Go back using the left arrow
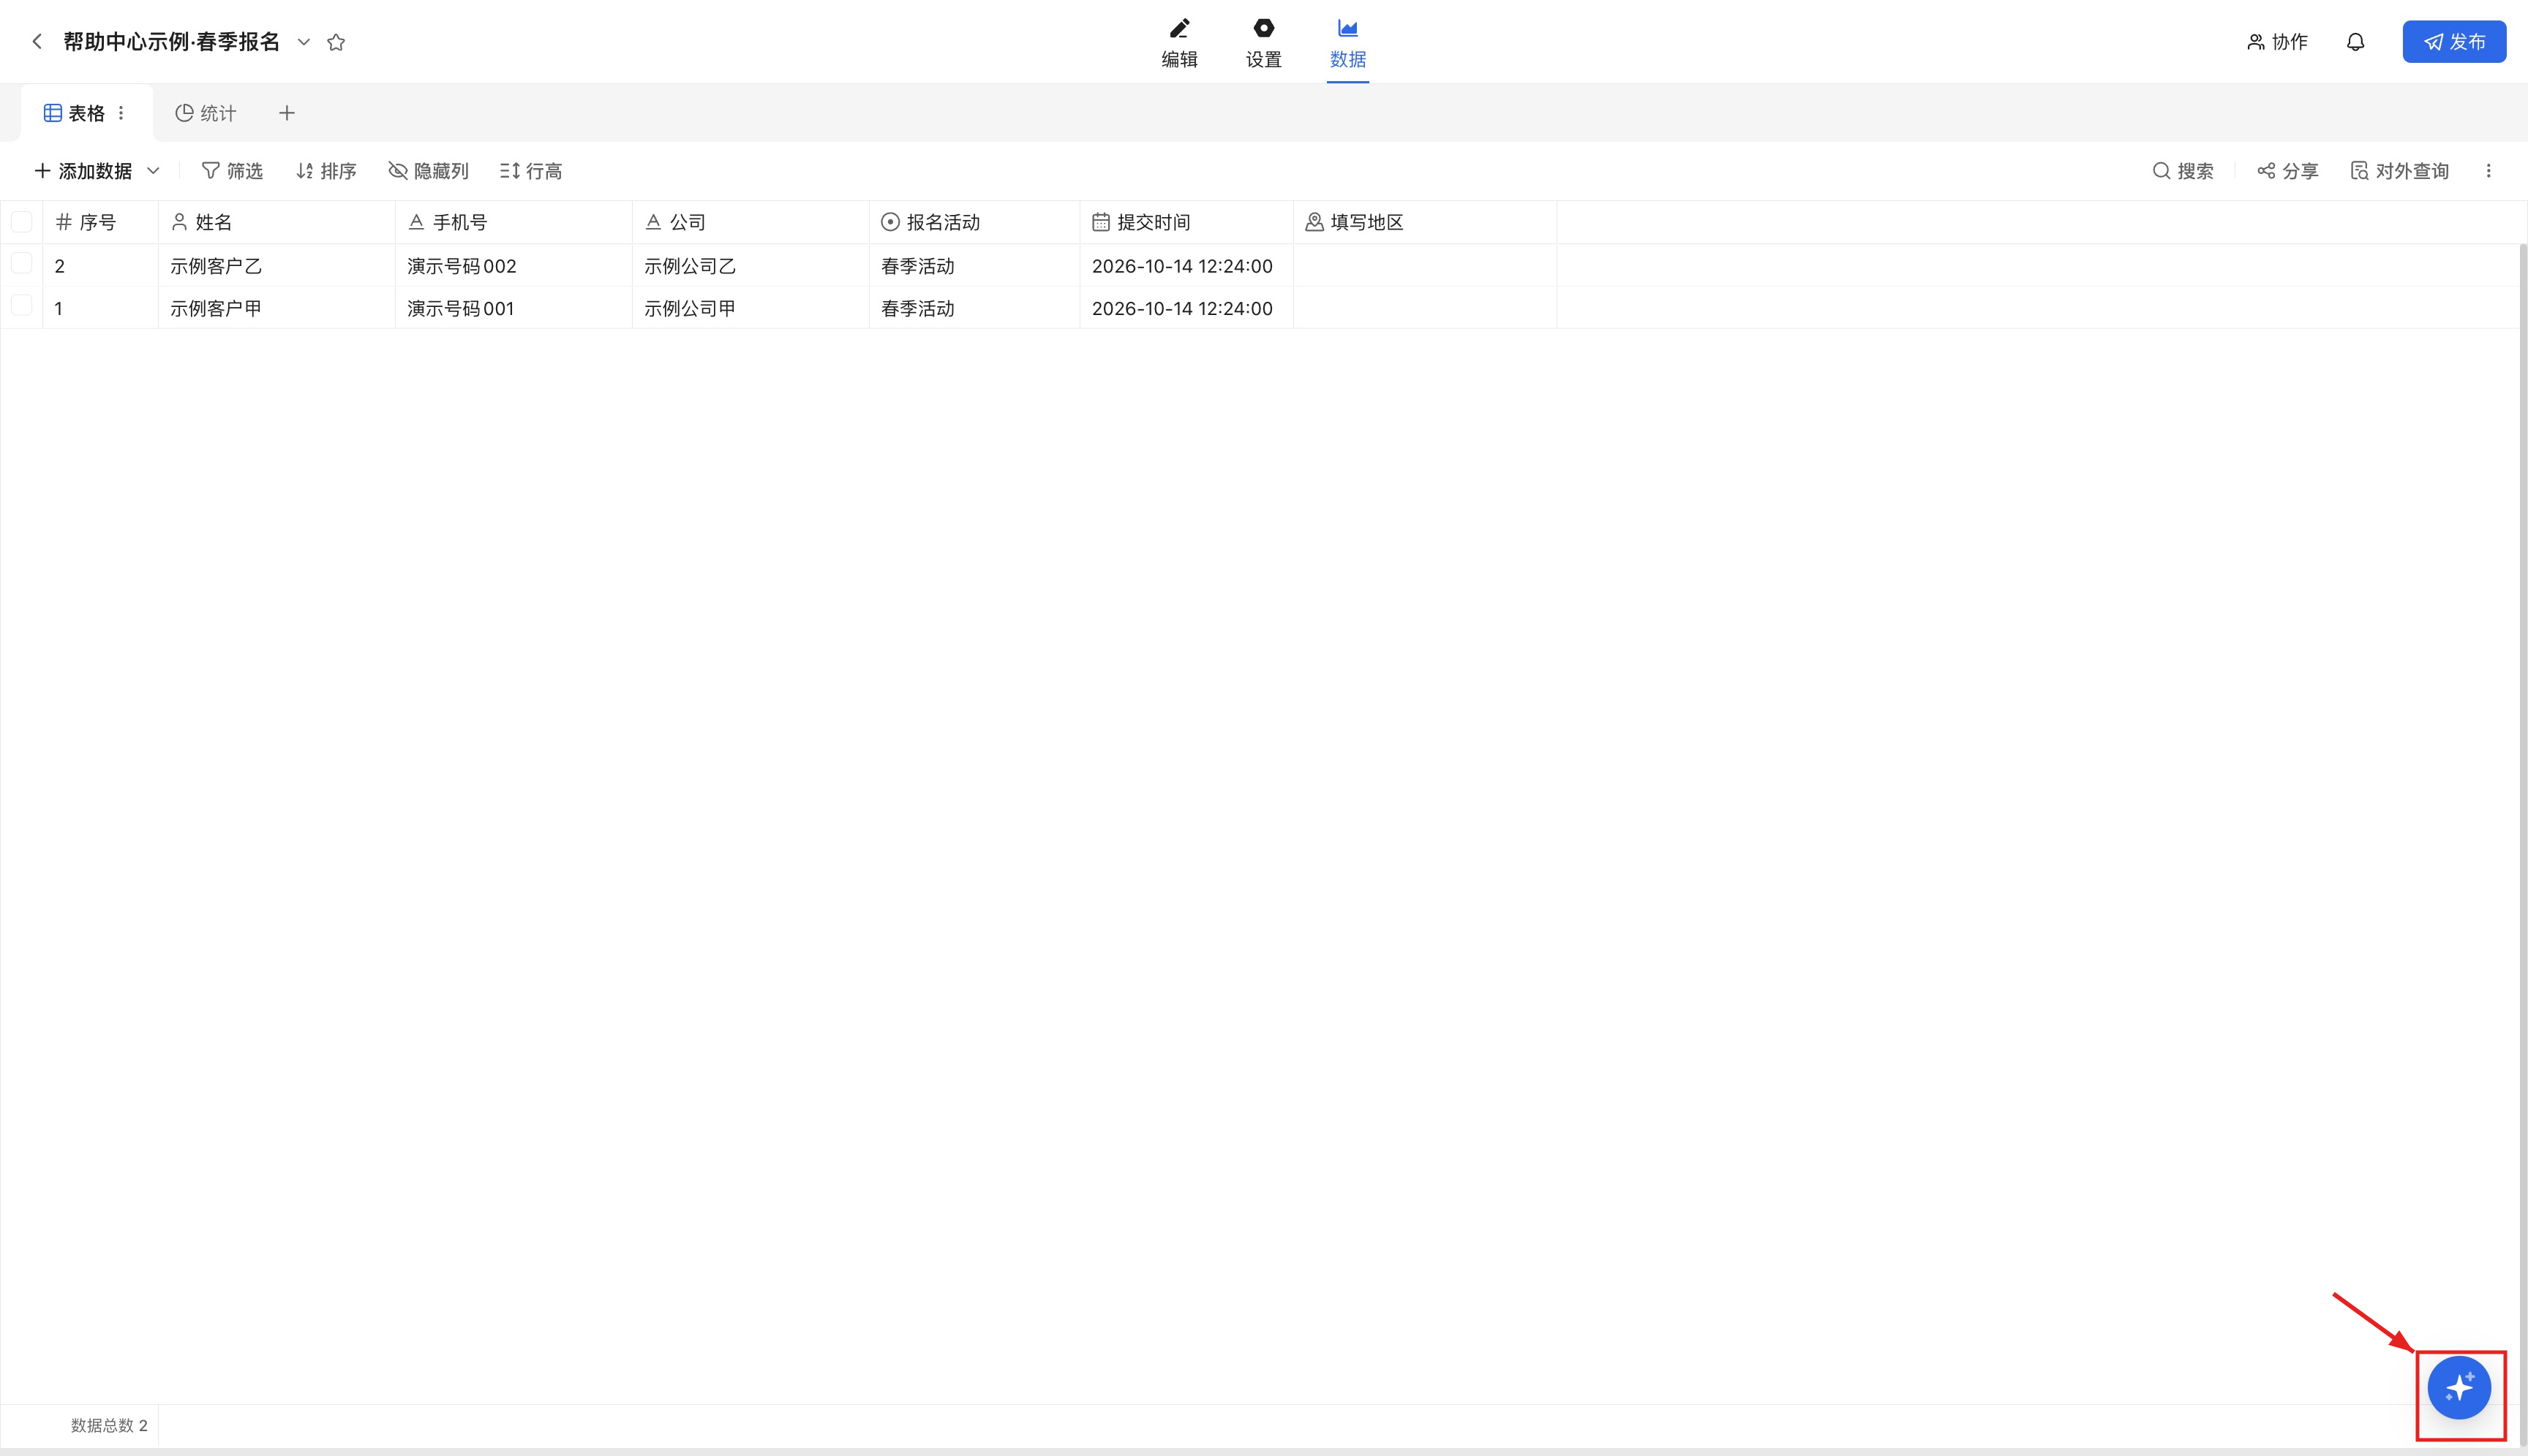This screenshot has height=1456, width=2528. (x=37, y=42)
